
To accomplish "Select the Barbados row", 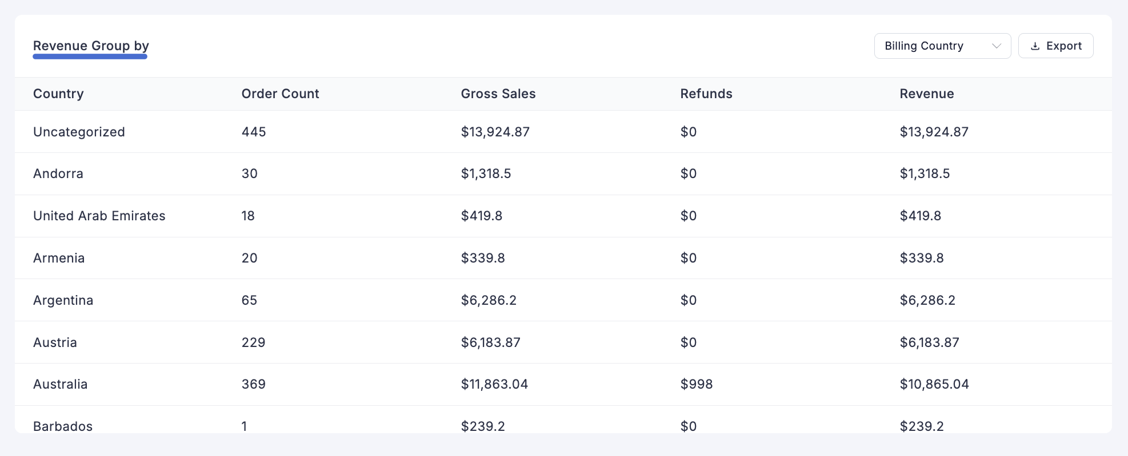I will click(x=63, y=426).
